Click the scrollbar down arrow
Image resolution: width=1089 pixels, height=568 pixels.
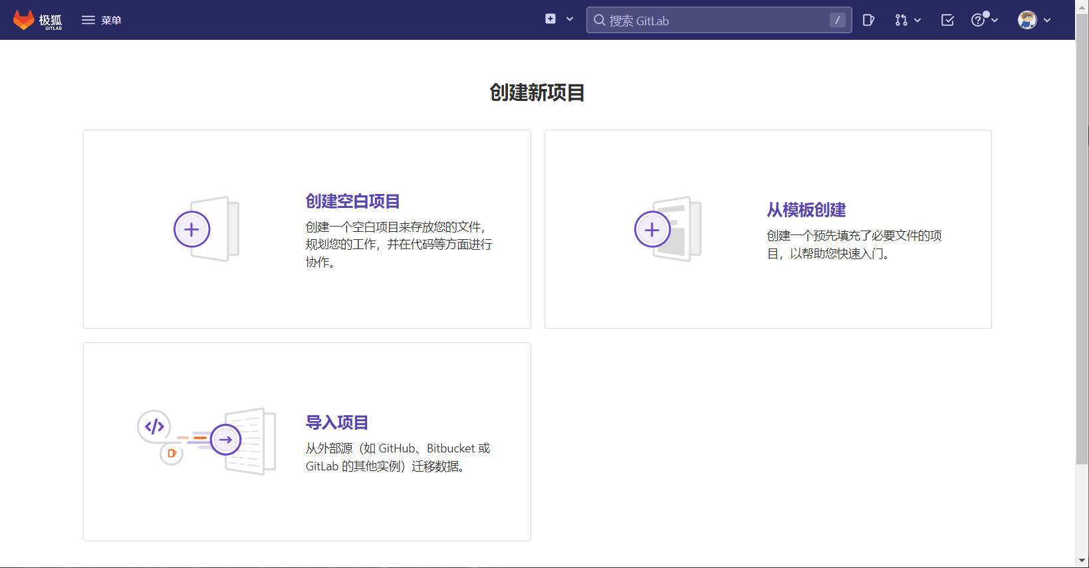pyautogui.click(x=1082, y=561)
